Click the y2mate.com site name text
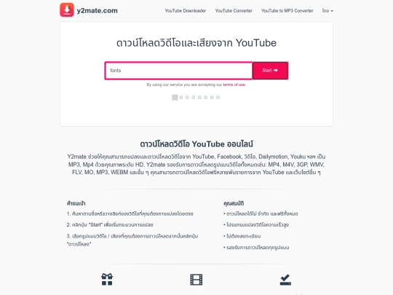Image resolution: width=393 pixels, height=295 pixels. (98, 10)
